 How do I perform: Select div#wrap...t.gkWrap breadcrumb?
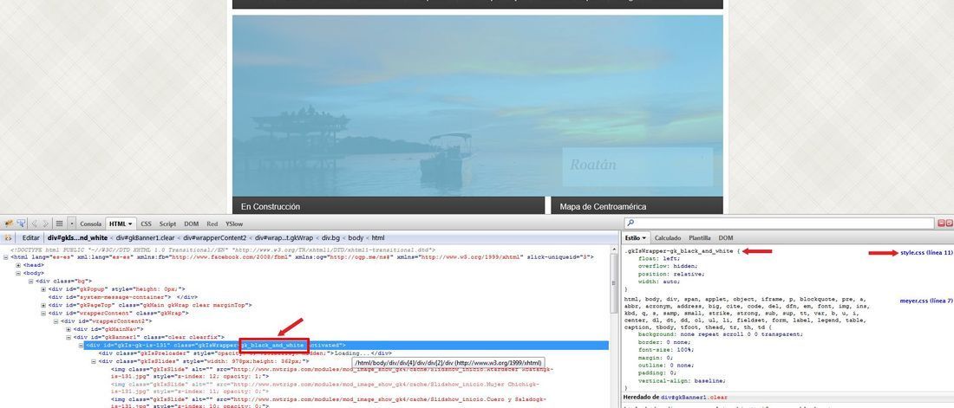[284, 237]
